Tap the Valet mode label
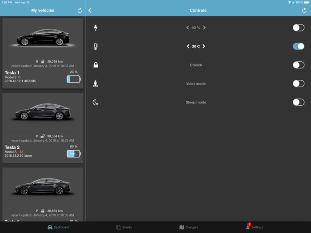Image resolution: width=311 pixels, height=233 pixels. click(196, 83)
